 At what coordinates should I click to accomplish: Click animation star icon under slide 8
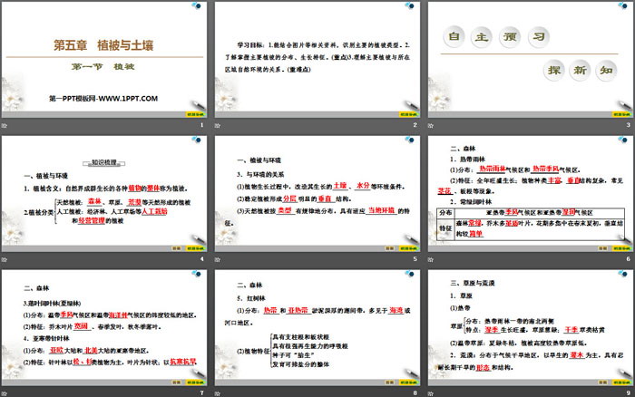point(218,393)
